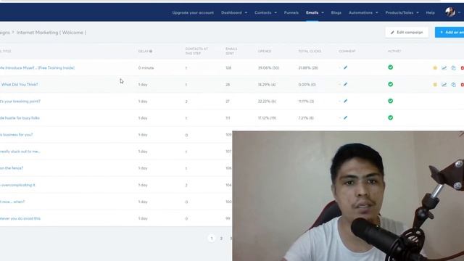Toggle active checkmark for 'hustle for busy folks' email

(x=390, y=117)
